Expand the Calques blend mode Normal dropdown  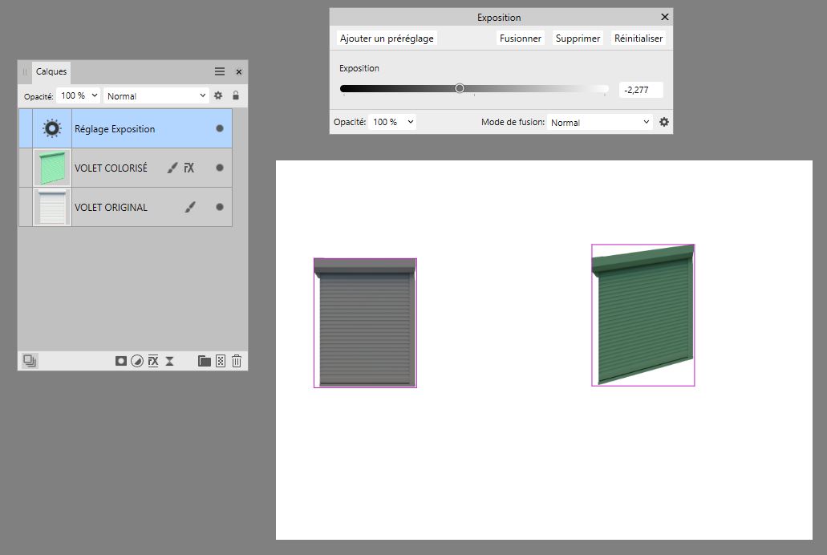click(156, 95)
